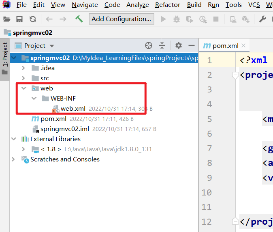
Task: Select the WEB-INF folder
Action: [x=63, y=99]
